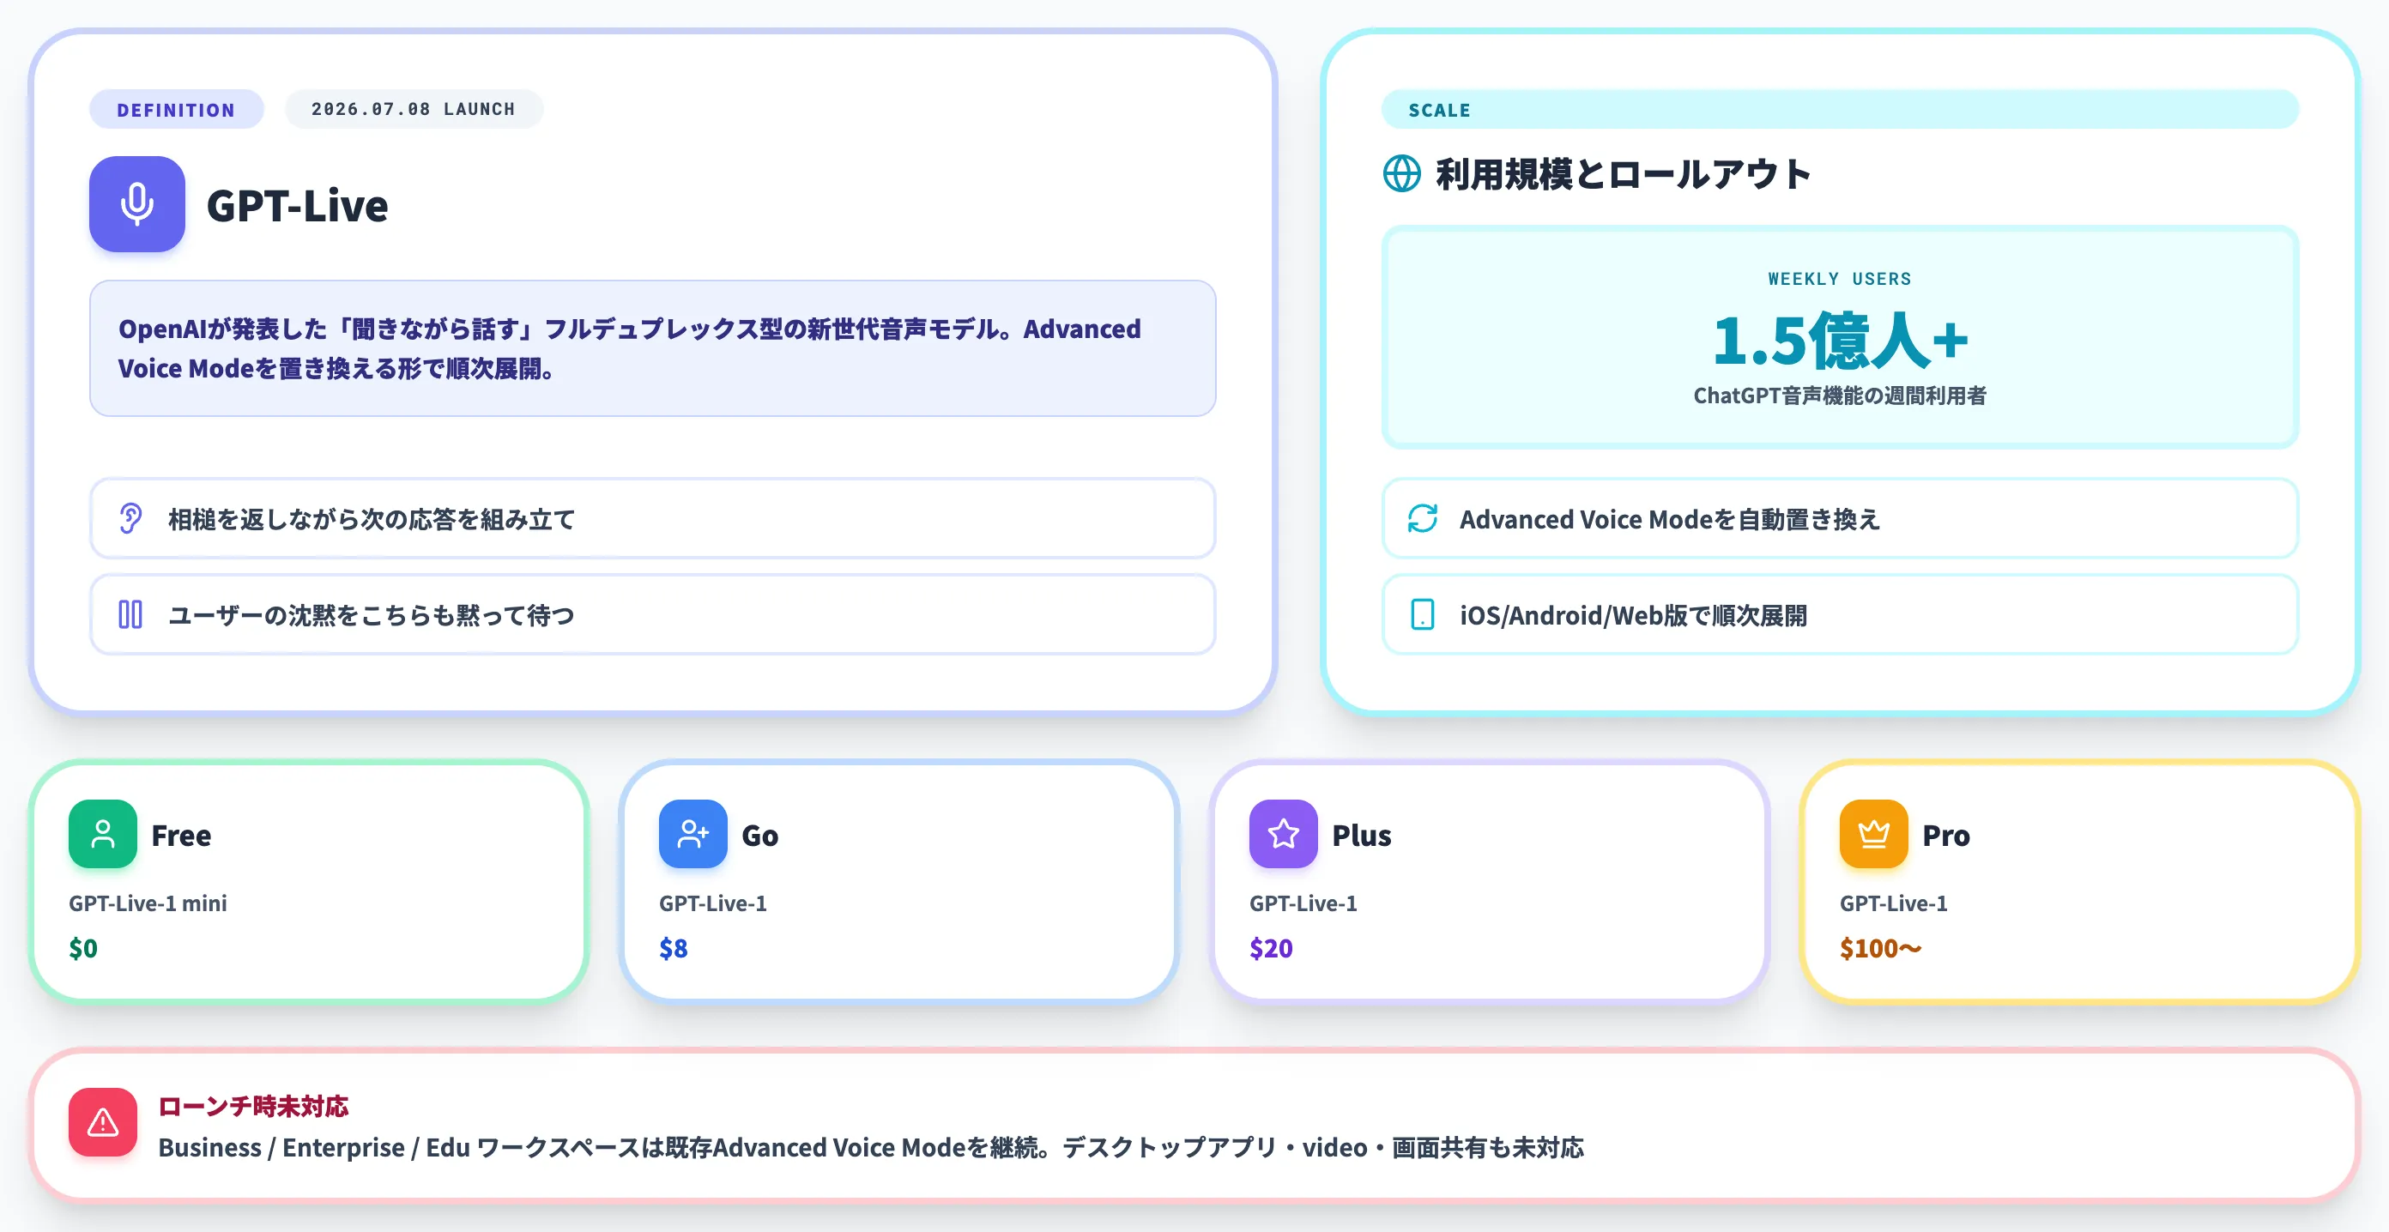Click the ローンチ時未対応 heading
Screen dimensions: 2389x1232
253,1106
